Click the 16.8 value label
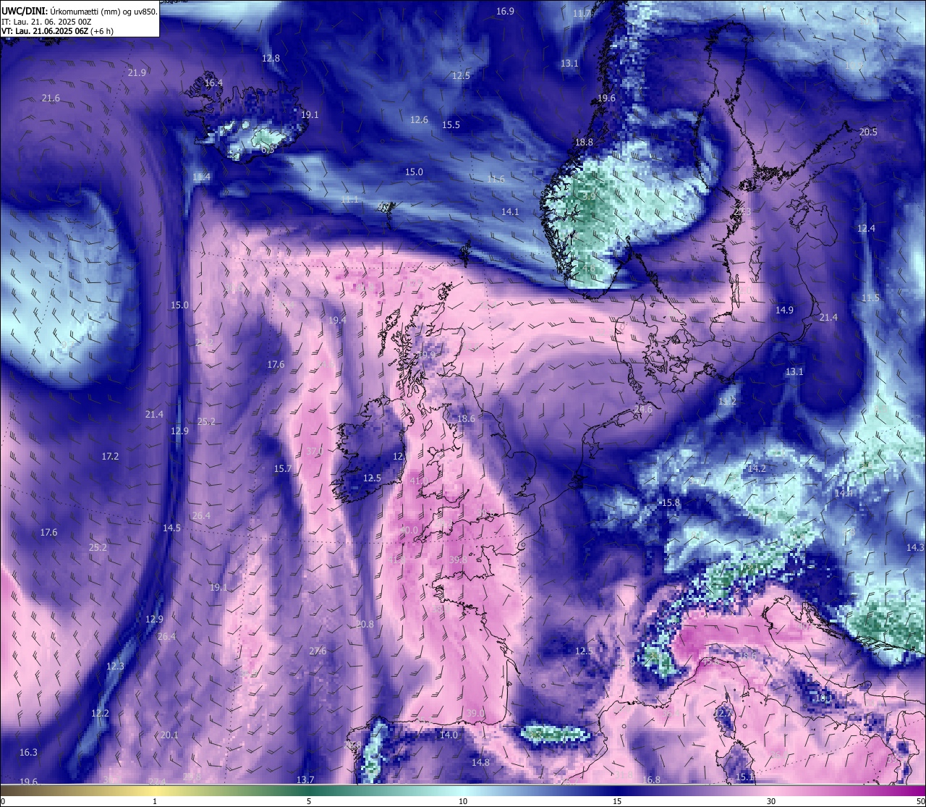926x807 pixels. coord(651,780)
